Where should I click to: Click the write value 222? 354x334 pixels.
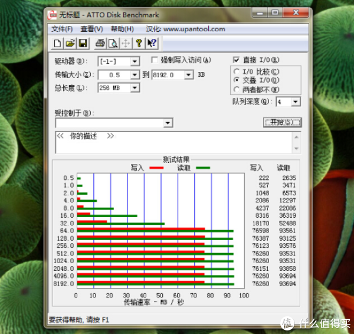pos(264,178)
